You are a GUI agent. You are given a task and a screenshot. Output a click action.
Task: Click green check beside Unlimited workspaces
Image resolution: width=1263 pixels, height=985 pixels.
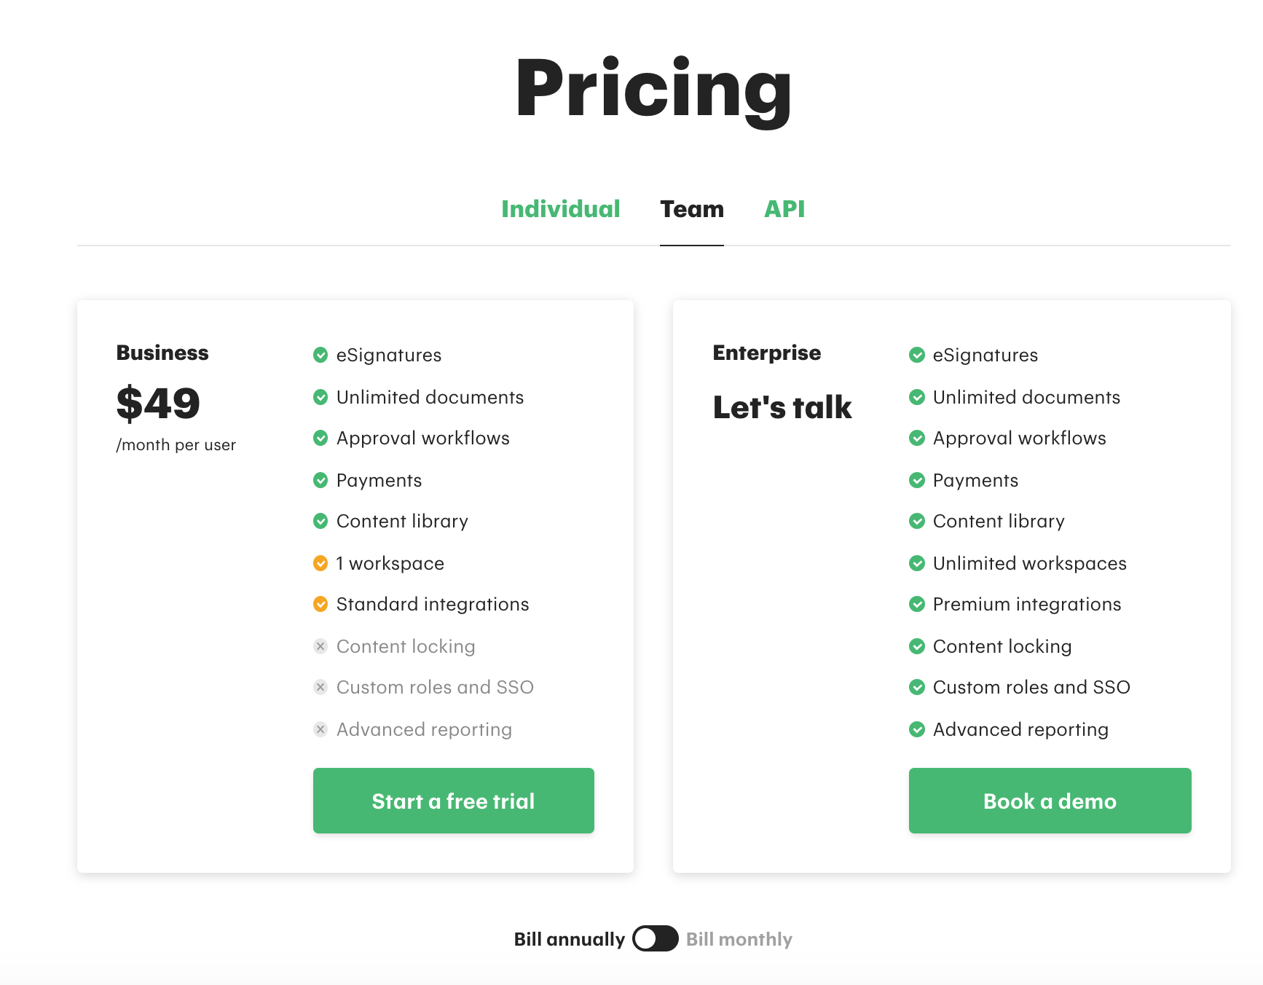pyautogui.click(x=917, y=563)
